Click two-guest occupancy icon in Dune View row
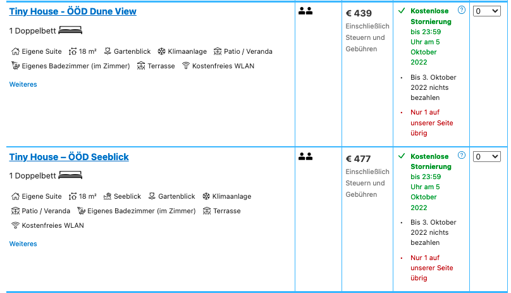Image resolution: width=511 pixels, height=293 pixels. coord(305,11)
